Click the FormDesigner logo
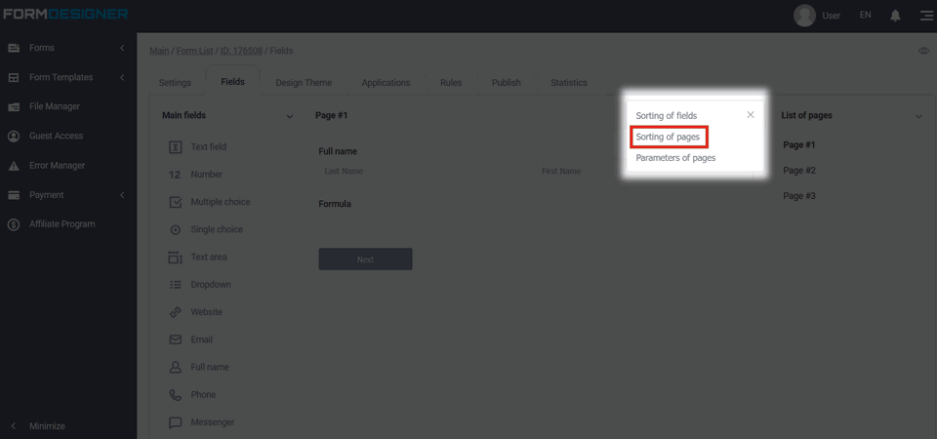This screenshot has width=937, height=439. pos(65,14)
